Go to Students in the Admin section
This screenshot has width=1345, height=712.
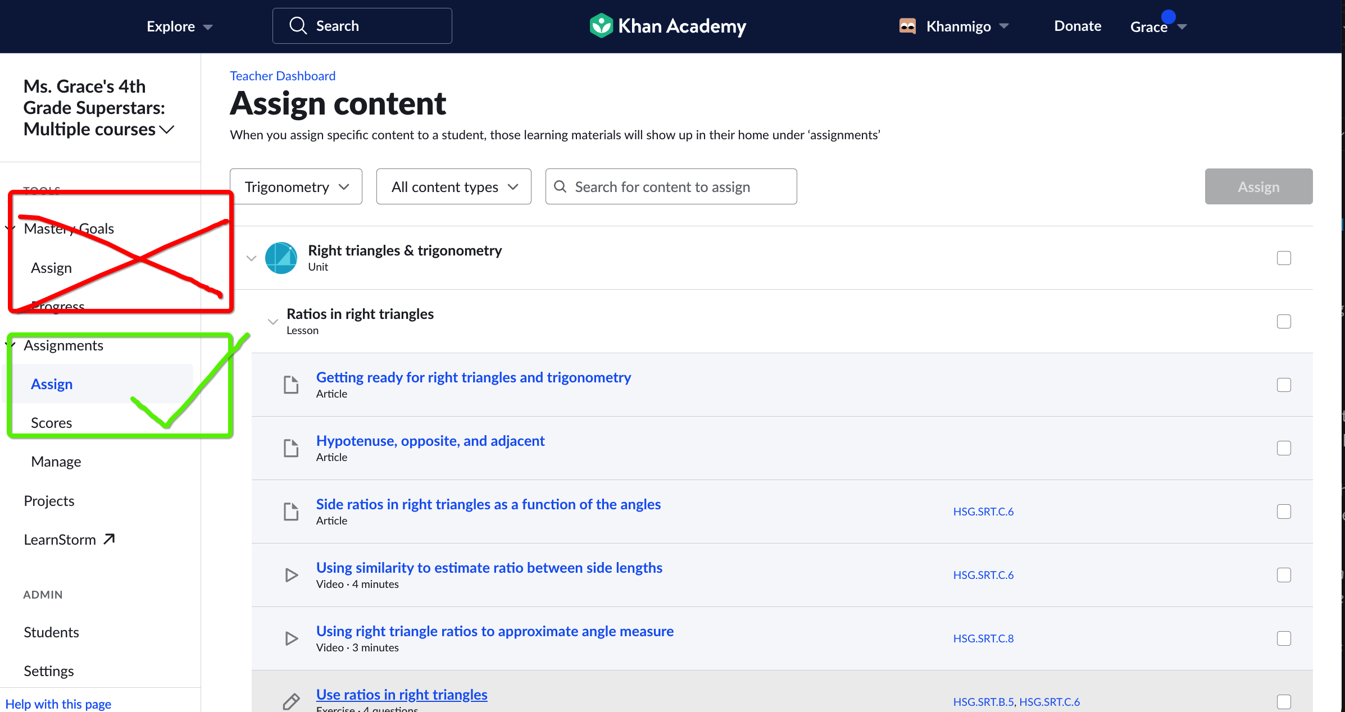coord(51,632)
